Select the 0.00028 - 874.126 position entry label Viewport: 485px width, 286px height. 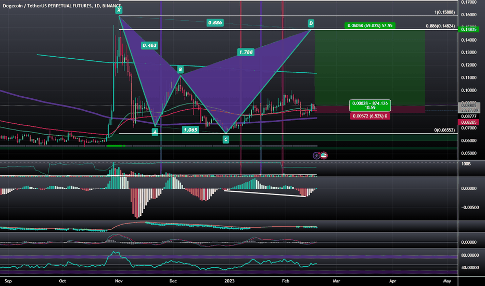click(x=370, y=106)
